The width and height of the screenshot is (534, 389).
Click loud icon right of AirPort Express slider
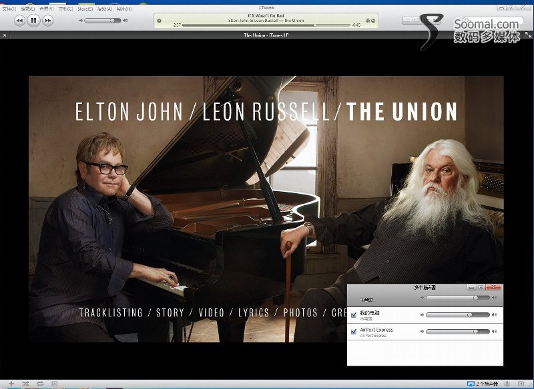point(494,331)
